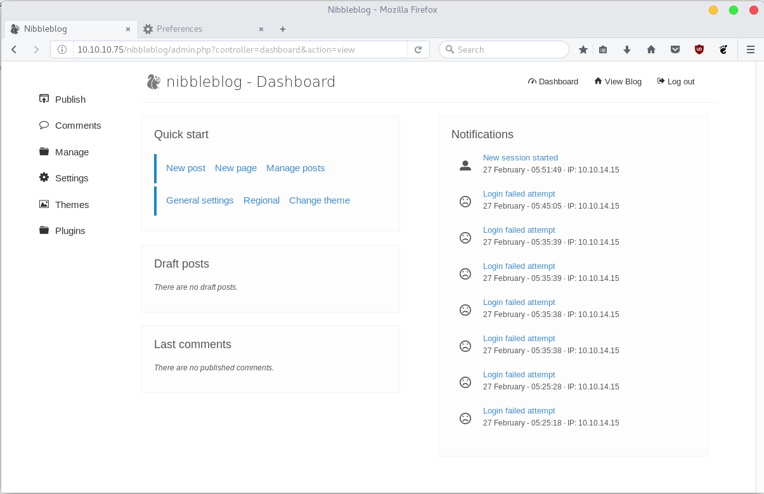
Task: Go back with the browser back arrow
Action: pos(14,49)
